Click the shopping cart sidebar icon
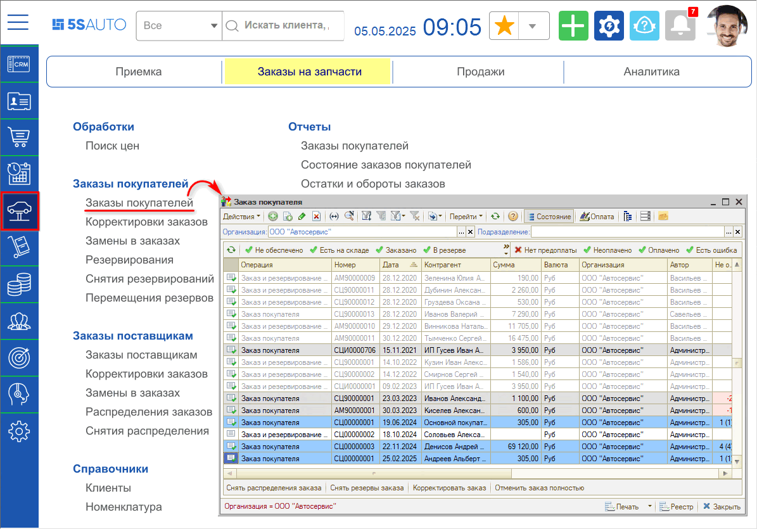The image size is (757, 529). [19, 137]
